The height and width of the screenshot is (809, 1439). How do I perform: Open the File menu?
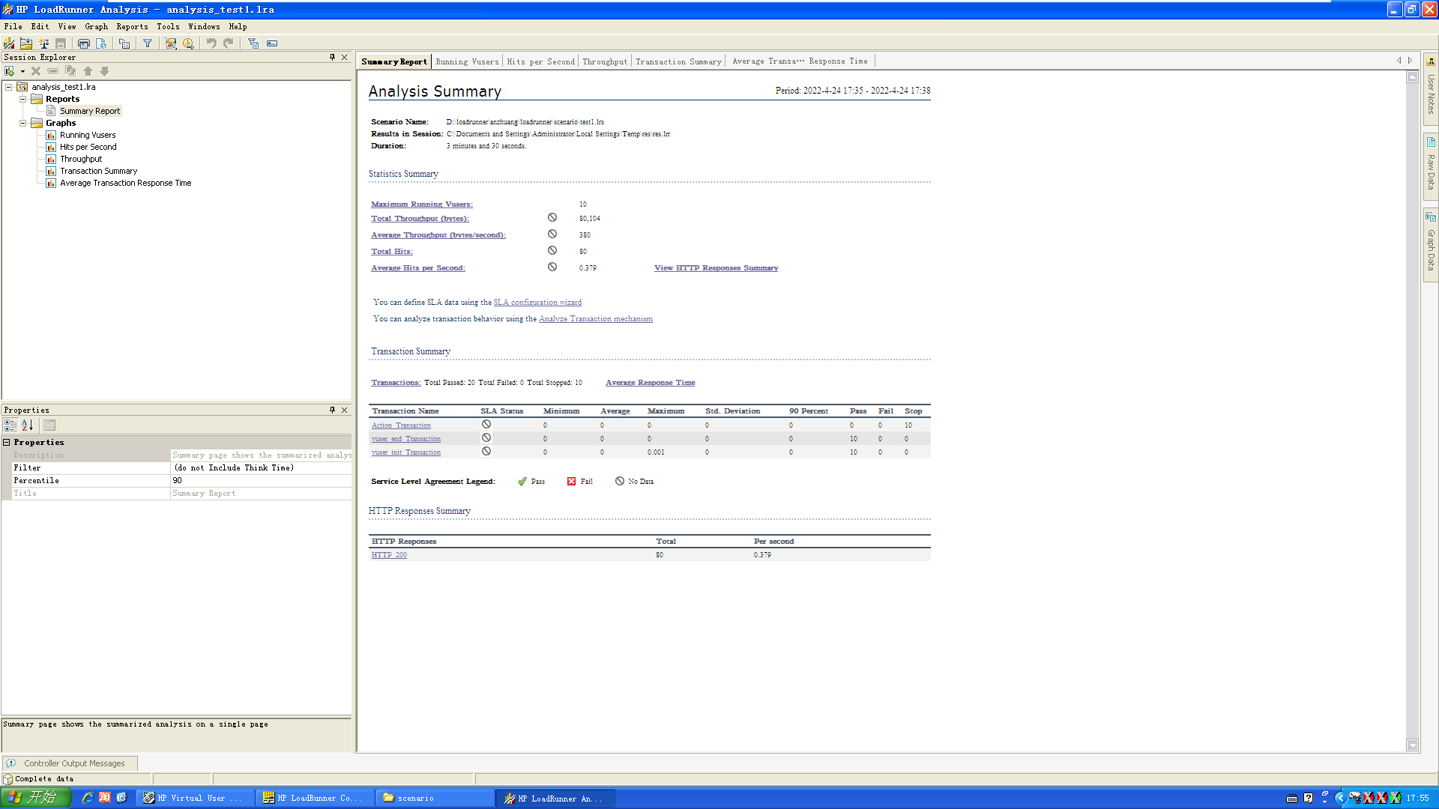(13, 26)
